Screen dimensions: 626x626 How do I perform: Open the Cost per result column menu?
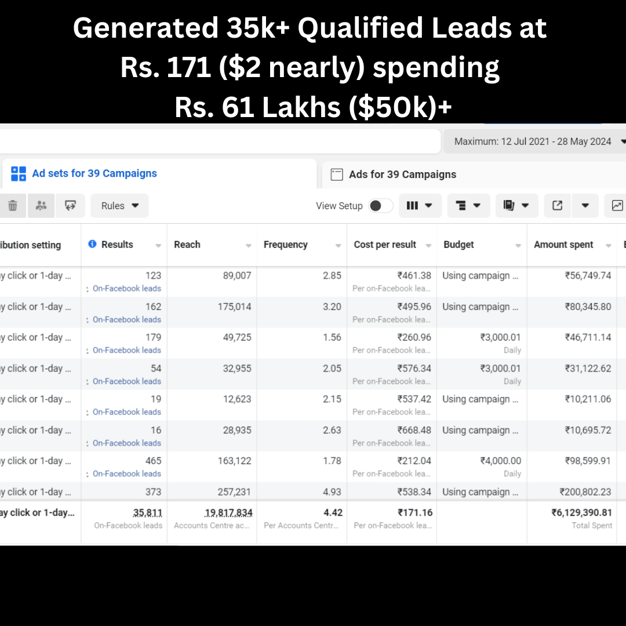click(x=428, y=246)
